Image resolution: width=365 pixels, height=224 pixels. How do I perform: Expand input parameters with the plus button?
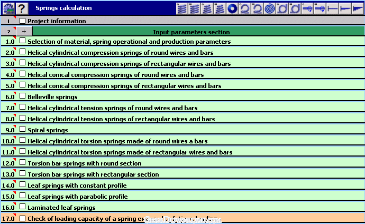24,31
